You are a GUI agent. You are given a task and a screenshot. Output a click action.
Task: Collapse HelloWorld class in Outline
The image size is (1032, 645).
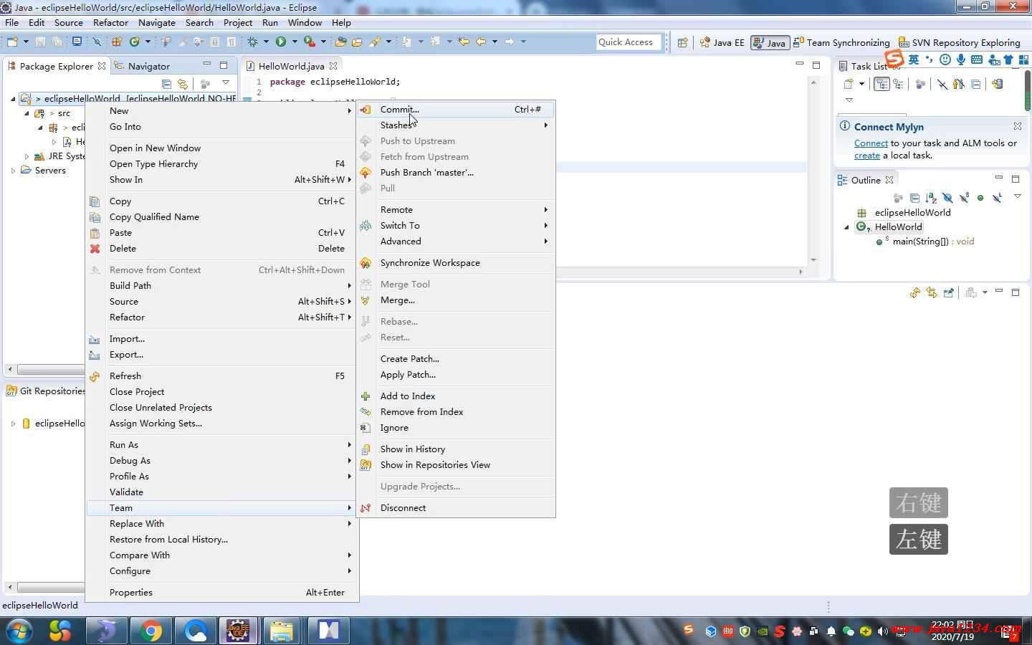(847, 227)
